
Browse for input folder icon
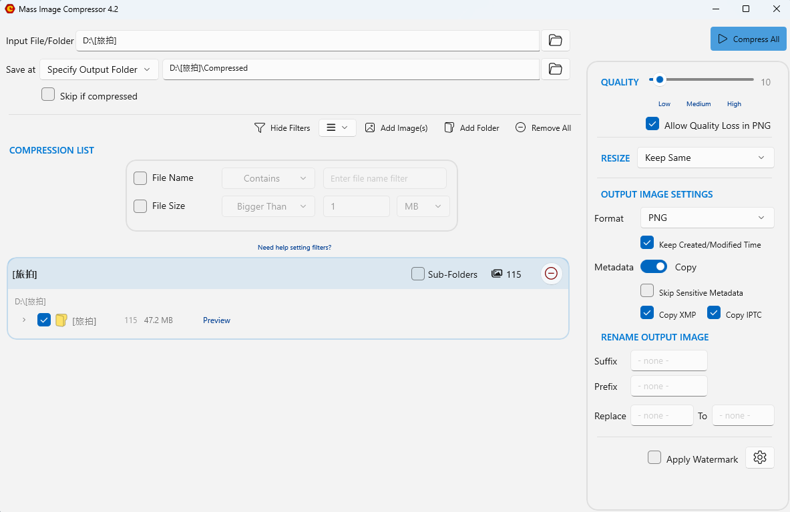[x=555, y=41]
